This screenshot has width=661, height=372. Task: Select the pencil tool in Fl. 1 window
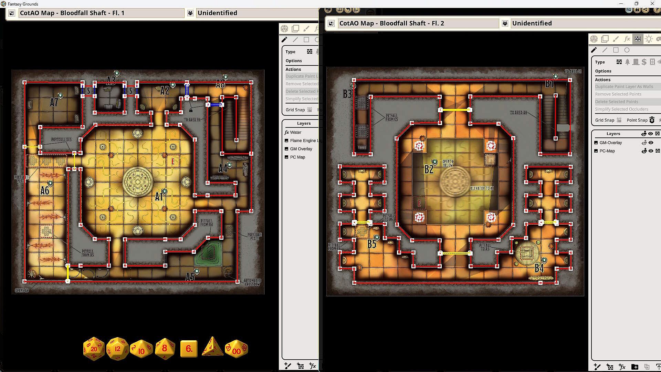284,40
